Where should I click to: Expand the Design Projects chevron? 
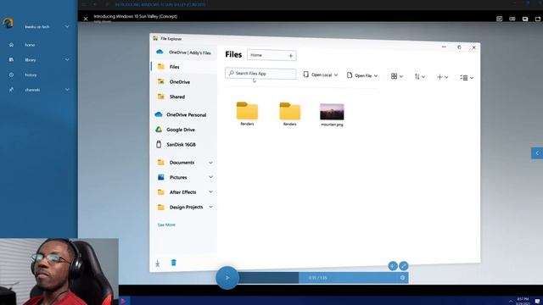[210, 207]
